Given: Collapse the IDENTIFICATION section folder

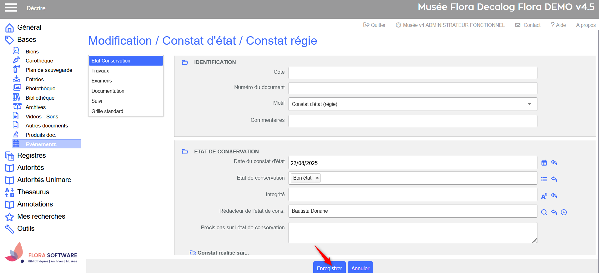Looking at the screenshot, I should pos(185,62).
